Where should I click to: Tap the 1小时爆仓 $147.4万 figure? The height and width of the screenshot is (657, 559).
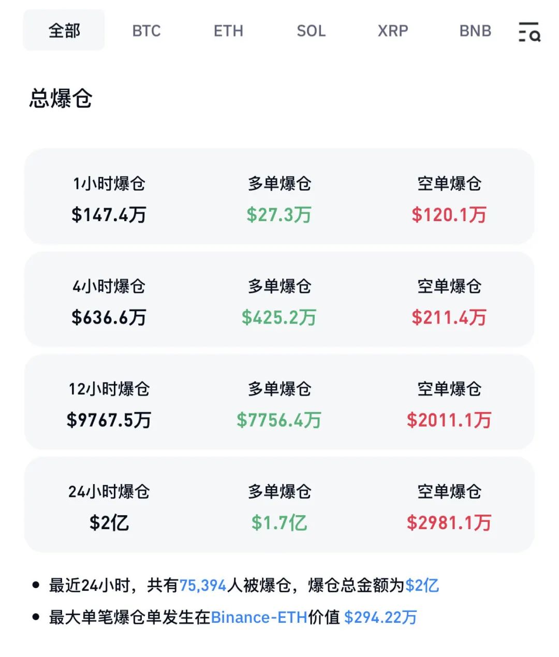(x=109, y=214)
